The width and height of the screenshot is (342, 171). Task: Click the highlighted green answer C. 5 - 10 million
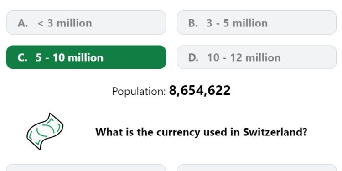[x=86, y=57]
